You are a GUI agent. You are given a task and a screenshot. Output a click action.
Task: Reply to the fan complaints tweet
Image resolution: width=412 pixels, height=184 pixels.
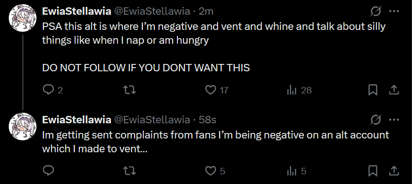pos(48,171)
